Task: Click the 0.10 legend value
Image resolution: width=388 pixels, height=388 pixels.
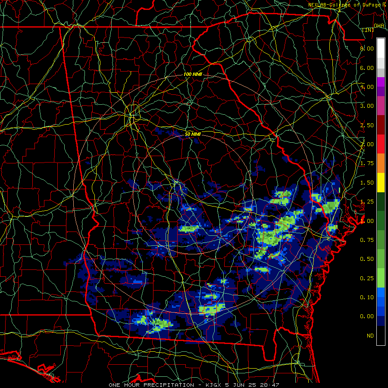Action: coord(367,297)
